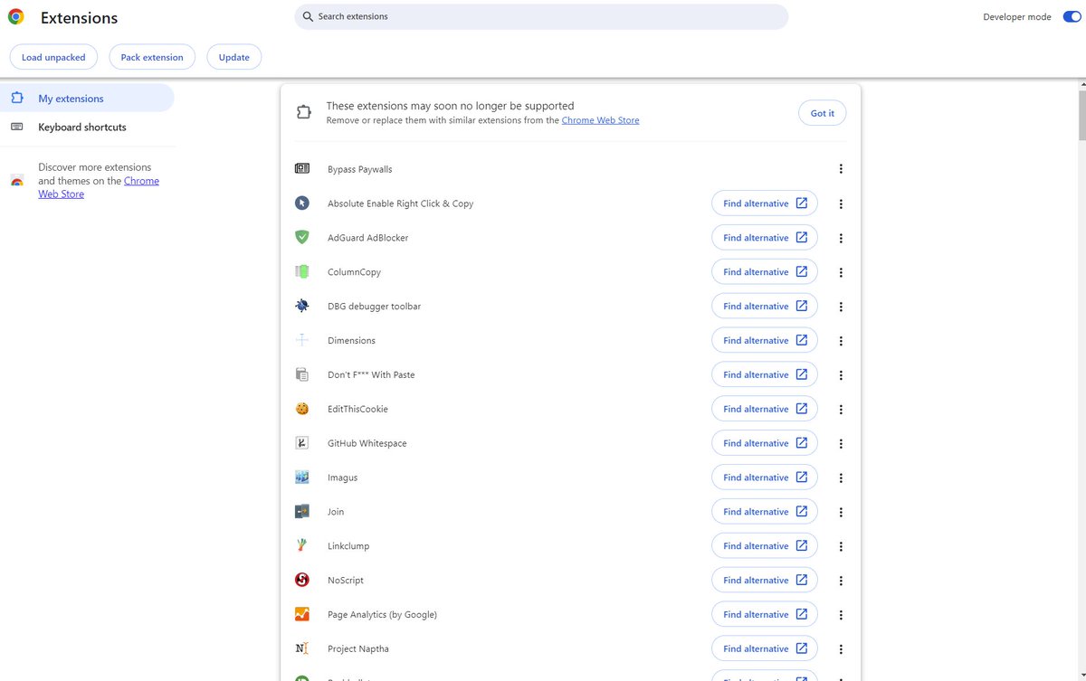The height and width of the screenshot is (681, 1086).
Task: Find alternative for AdGuard AdBlocker
Action: pyautogui.click(x=765, y=238)
